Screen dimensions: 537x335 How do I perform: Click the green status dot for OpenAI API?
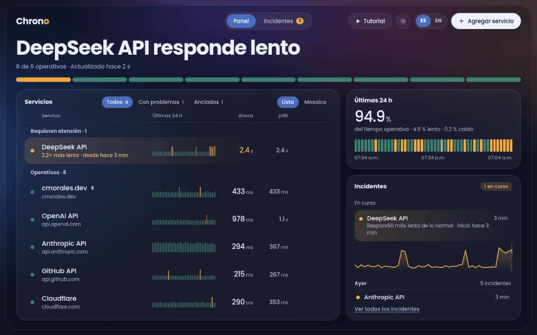tap(32, 219)
